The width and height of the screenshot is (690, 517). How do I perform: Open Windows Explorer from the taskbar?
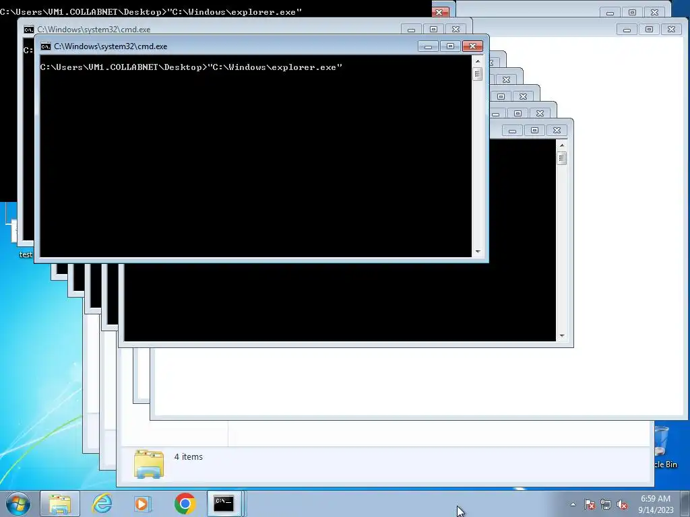[x=60, y=504]
